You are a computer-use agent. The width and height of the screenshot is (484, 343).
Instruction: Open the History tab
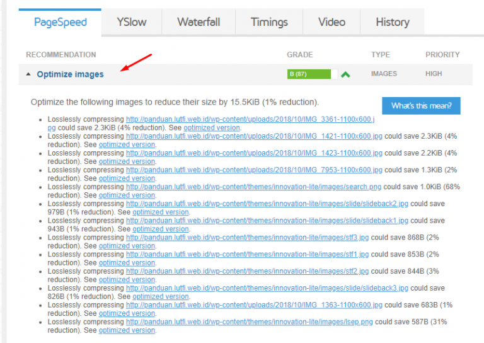[393, 22]
